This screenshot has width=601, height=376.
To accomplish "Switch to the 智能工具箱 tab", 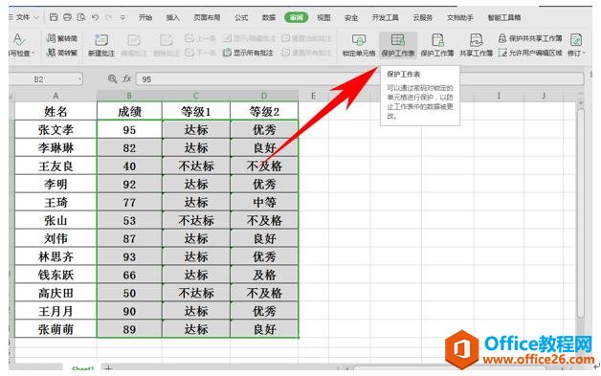I will point(504,17).
